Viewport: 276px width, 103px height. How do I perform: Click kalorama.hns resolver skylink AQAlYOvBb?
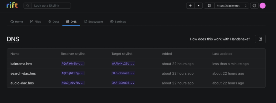(x=73, y=64)
